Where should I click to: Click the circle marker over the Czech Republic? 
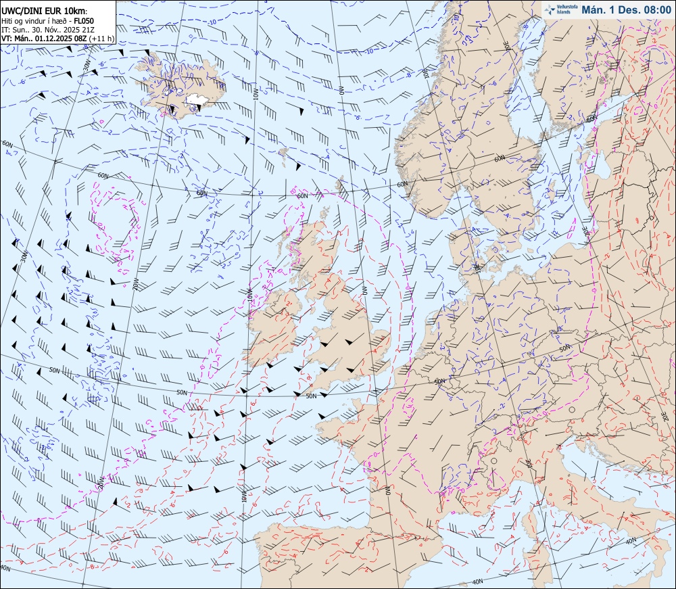[572, 410]
